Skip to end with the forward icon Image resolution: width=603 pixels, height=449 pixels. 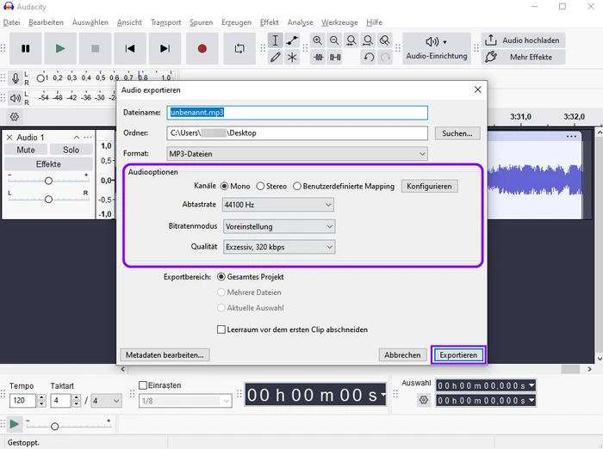click(165, 48)
